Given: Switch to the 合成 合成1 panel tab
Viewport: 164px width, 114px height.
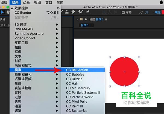Looking at the screenshot, I should 96,19.
